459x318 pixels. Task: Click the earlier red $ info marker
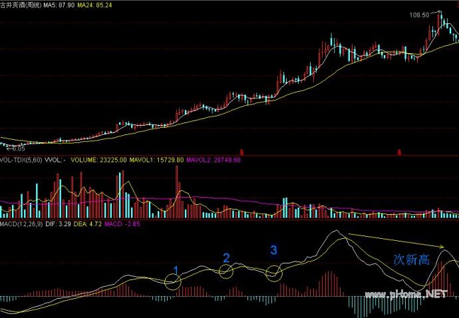pos(241,152)
